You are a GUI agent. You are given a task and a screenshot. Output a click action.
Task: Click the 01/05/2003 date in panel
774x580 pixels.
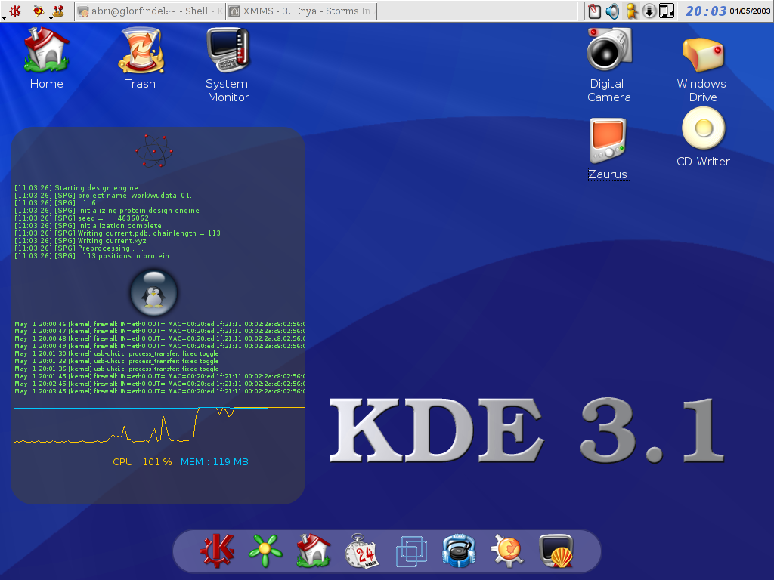click(x=750, y=11)
